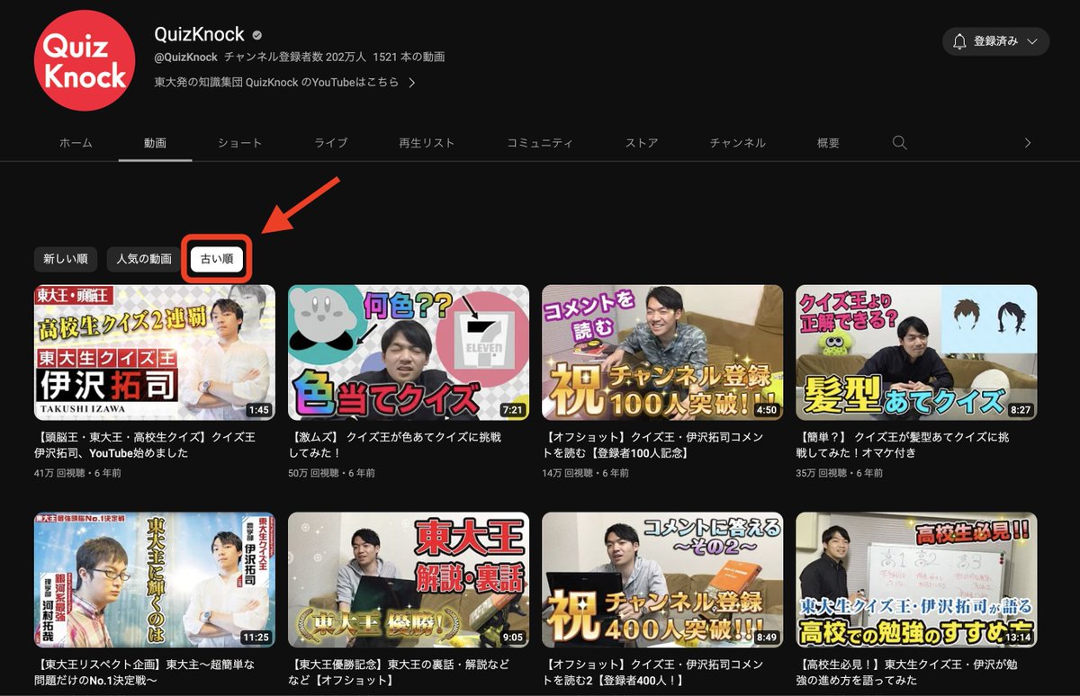This screenshot has height=696, width=1080.
Task: Click title 【東大王リスペクト企画】東大主
Action: [145, 673]
